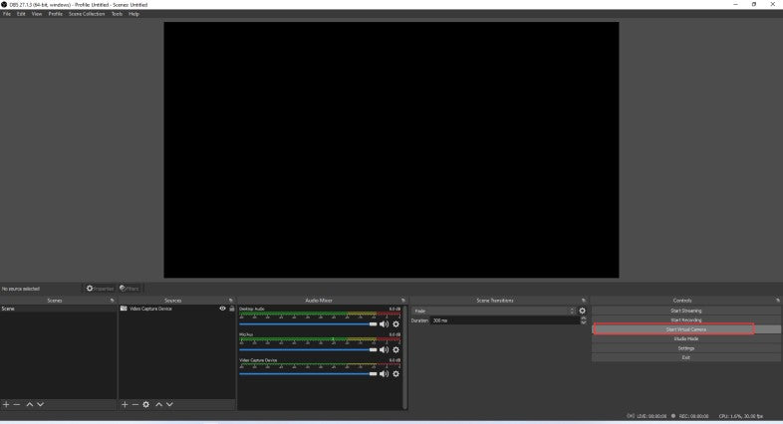Open the Scene Collection menu
Image resolution: width=783 pixels, height=424 pixels.
(87, 14)
